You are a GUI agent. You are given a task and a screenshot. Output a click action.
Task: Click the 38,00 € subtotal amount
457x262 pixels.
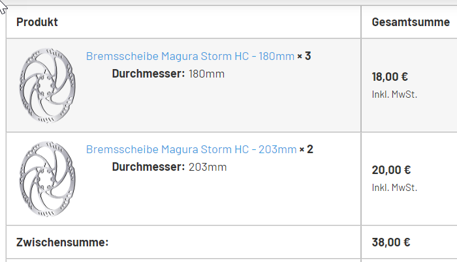point(391,243)
